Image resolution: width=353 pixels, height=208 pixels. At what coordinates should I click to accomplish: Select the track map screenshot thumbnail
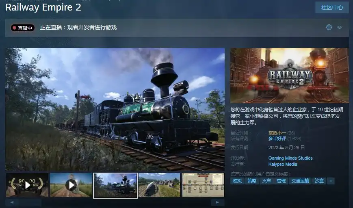point(203,185)
